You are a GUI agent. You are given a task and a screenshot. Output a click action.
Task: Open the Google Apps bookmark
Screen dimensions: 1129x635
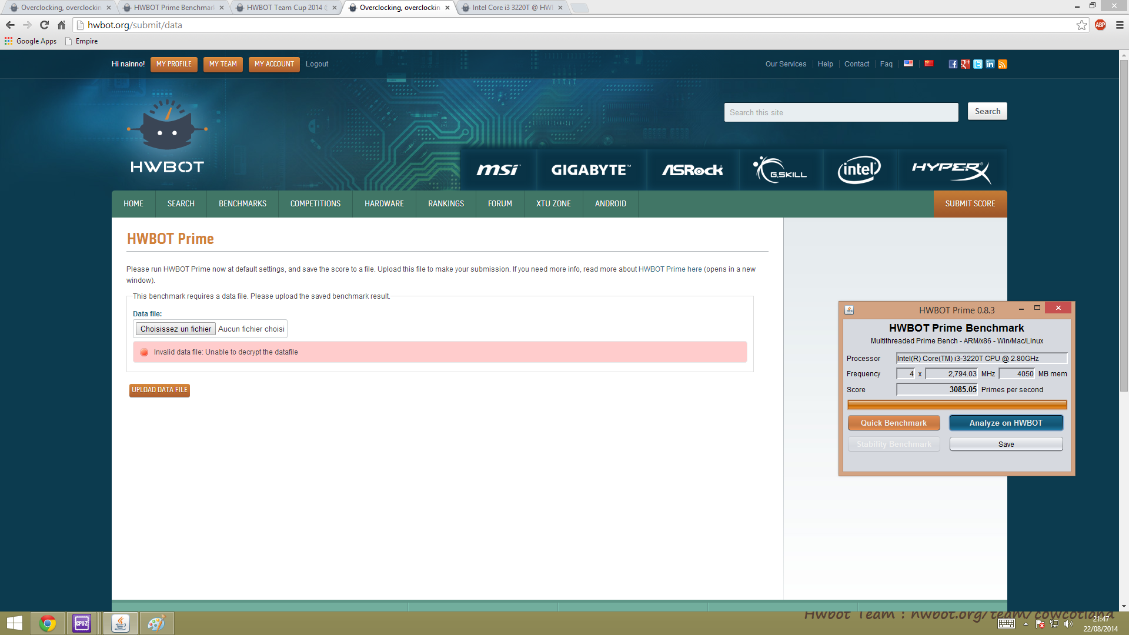click(31, 41)
